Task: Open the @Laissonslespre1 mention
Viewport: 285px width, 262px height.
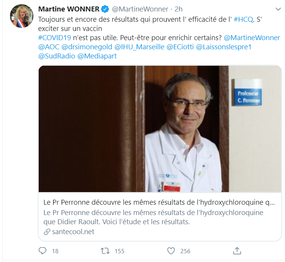Action: click(224, 47)
